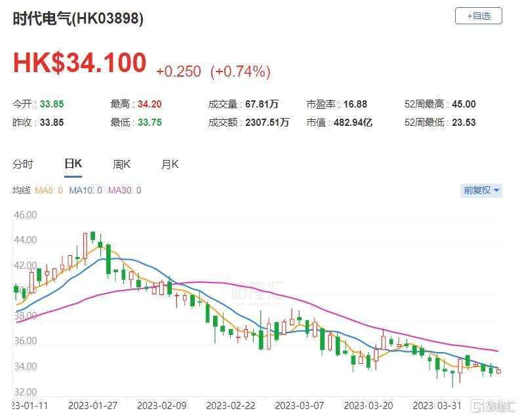Switch to the 周K tab

click(x=122, y=164)
